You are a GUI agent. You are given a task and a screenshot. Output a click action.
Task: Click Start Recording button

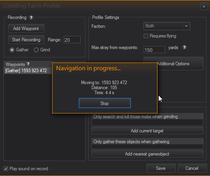coord(26,40)
